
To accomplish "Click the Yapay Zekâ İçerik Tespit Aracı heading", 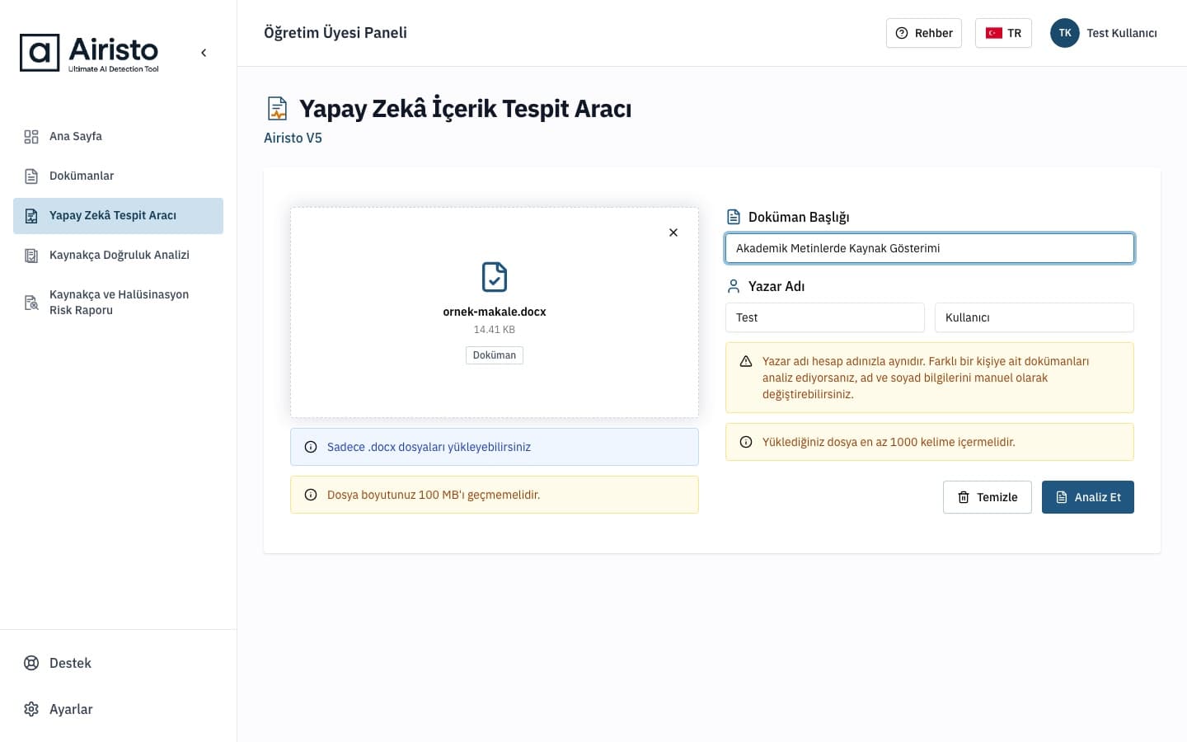I will [466, 109].
